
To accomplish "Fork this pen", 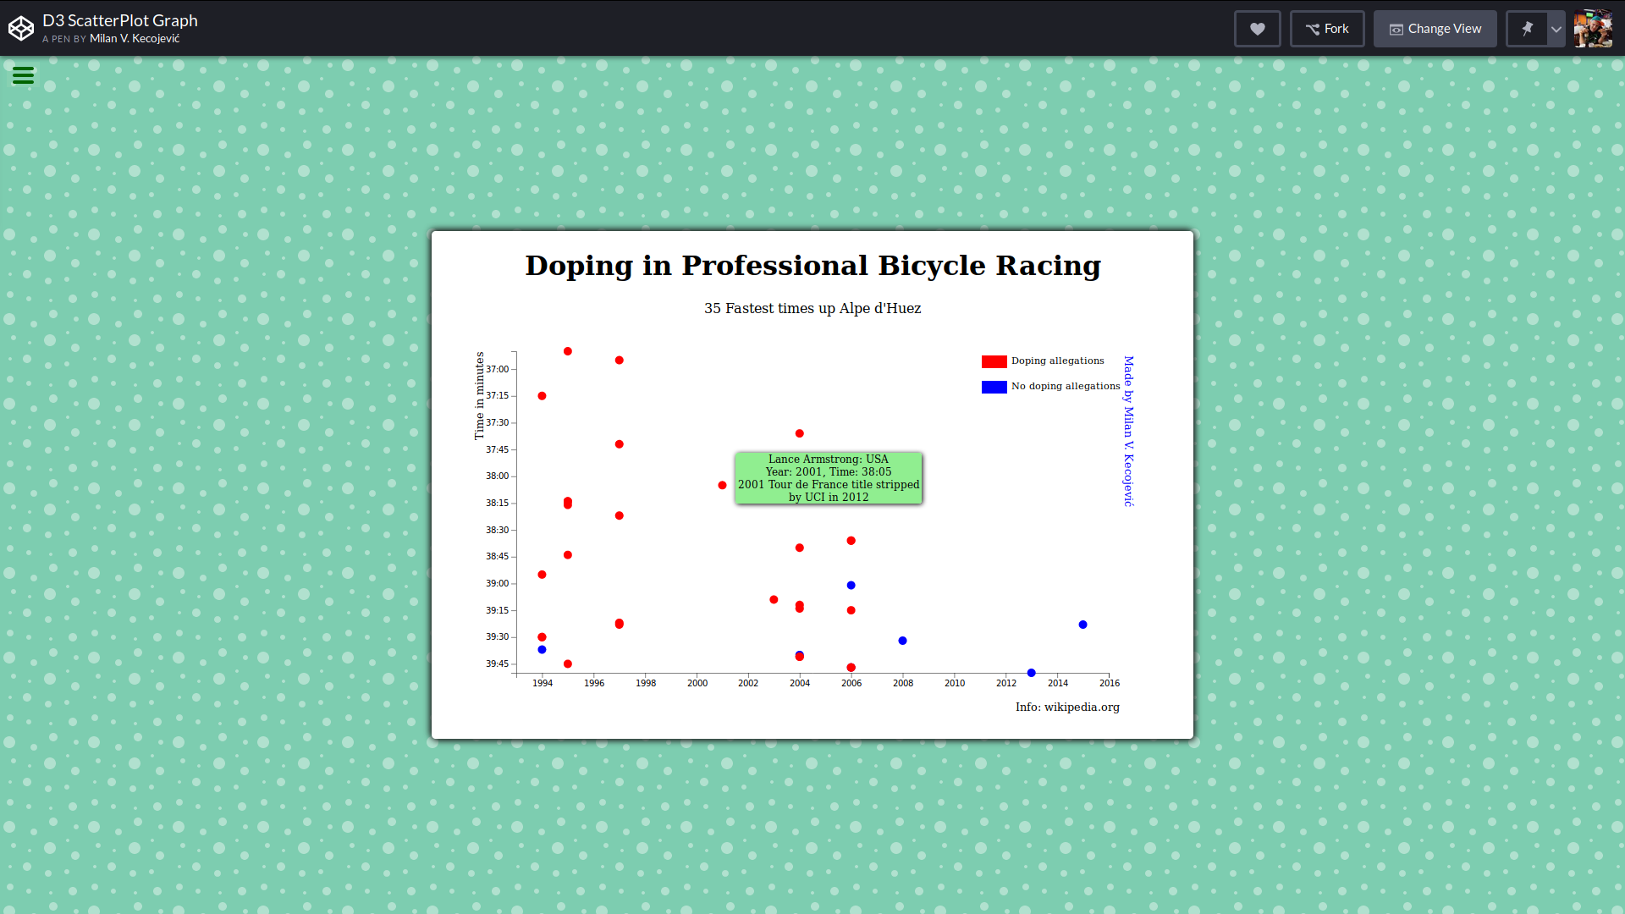I will click(x=1326, y=29).
